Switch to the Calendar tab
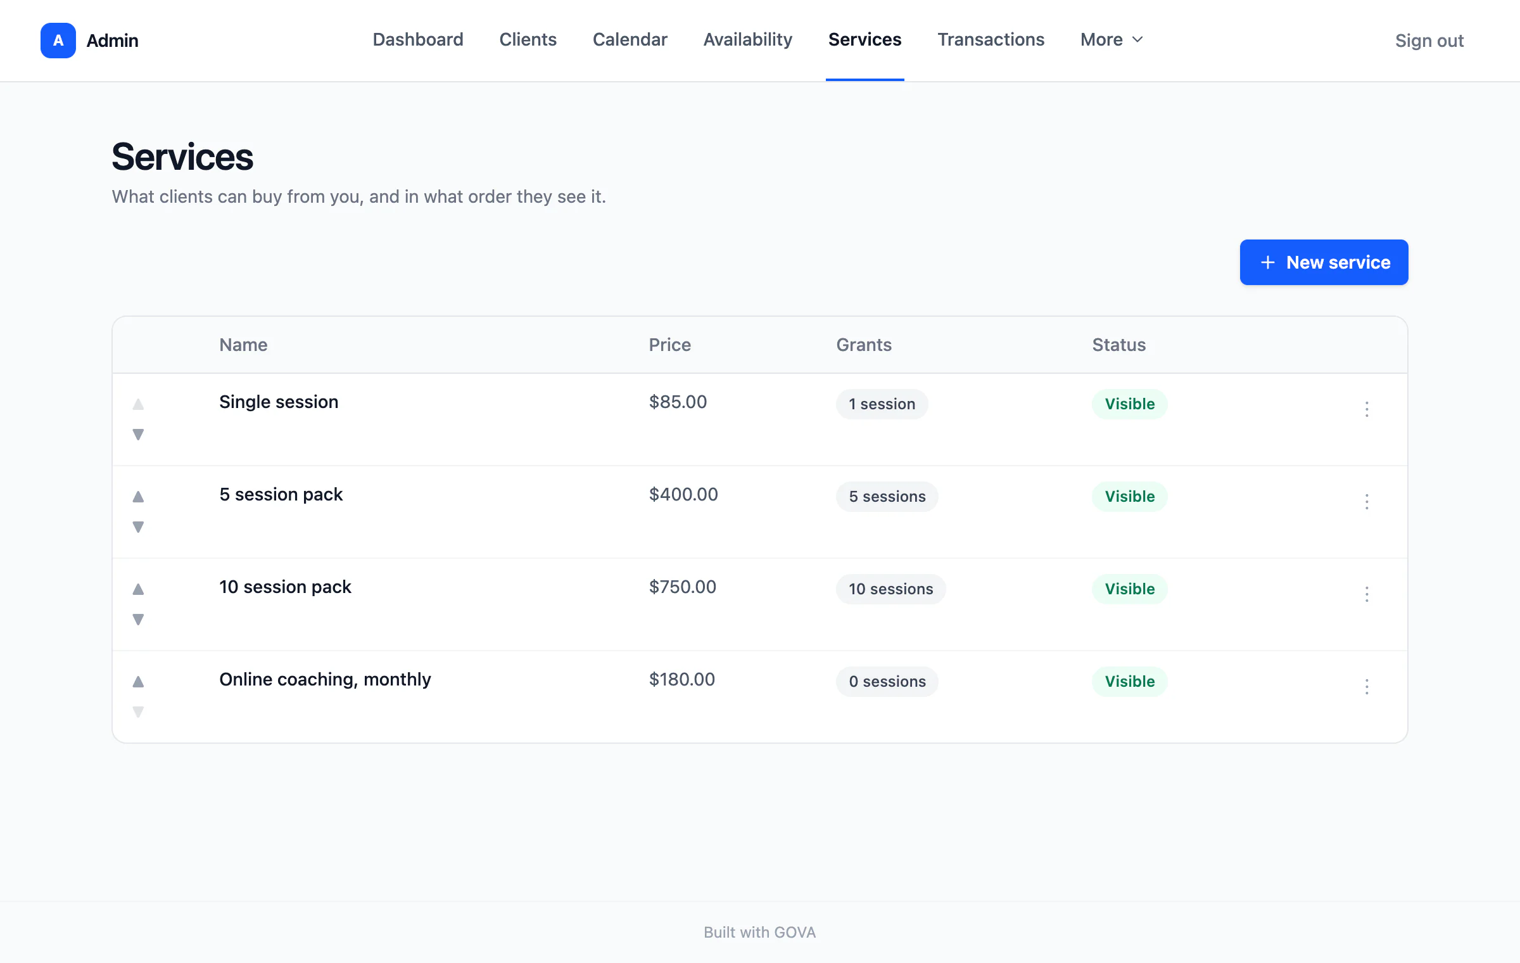The height and width of the screenshot is (963, 1520). click(630, 39)
